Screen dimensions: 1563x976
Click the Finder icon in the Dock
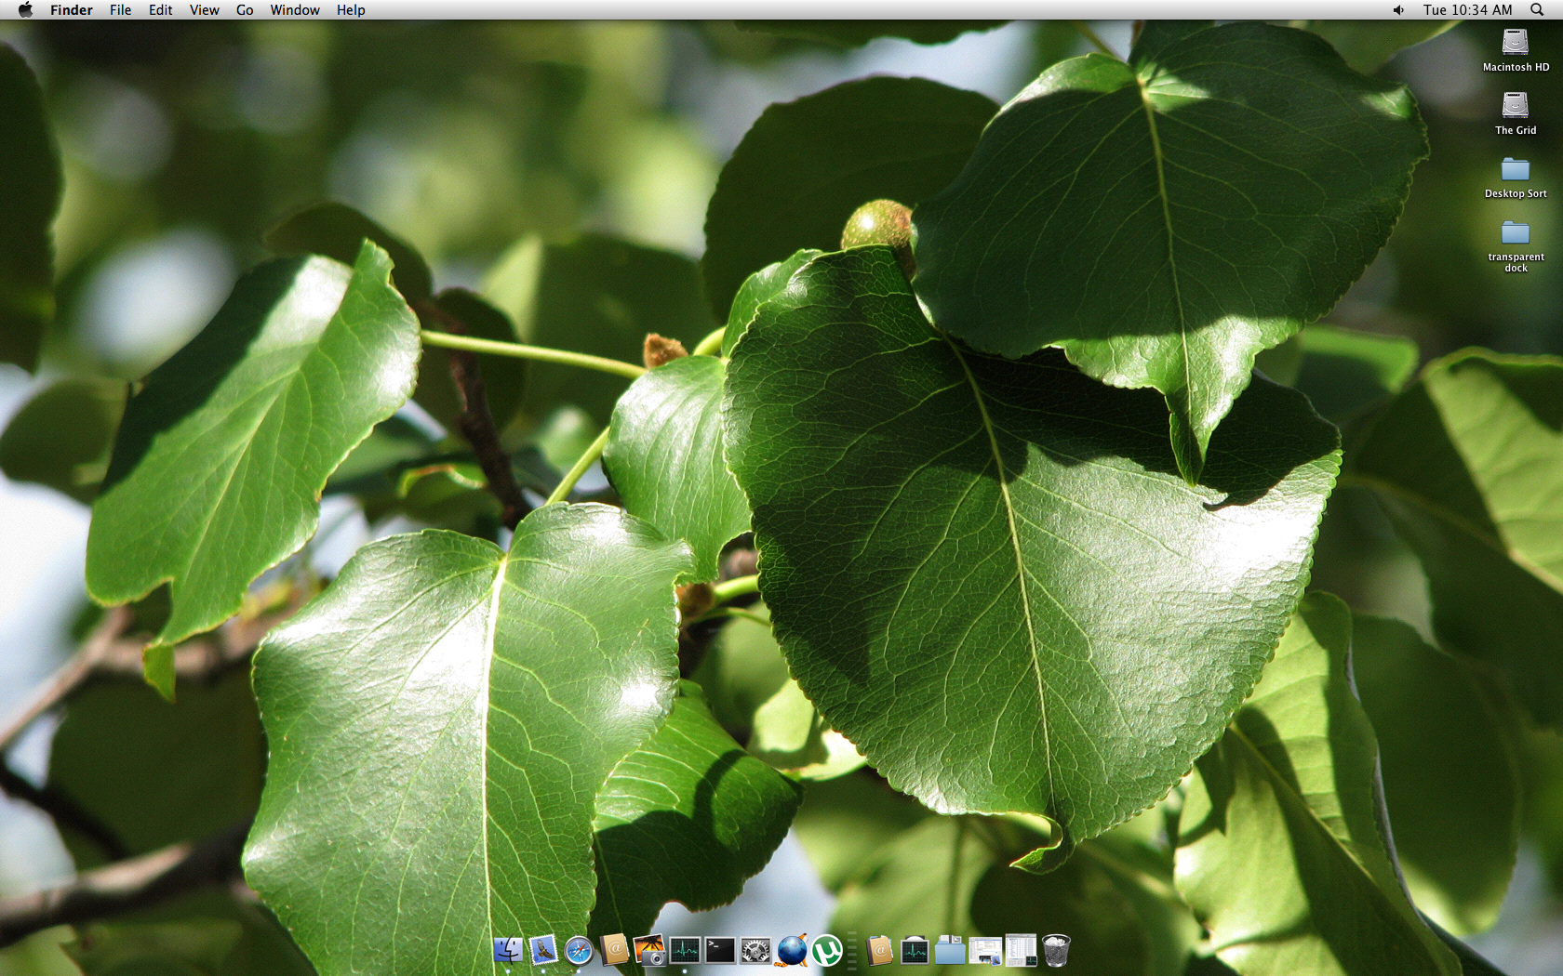click(508, 950)
